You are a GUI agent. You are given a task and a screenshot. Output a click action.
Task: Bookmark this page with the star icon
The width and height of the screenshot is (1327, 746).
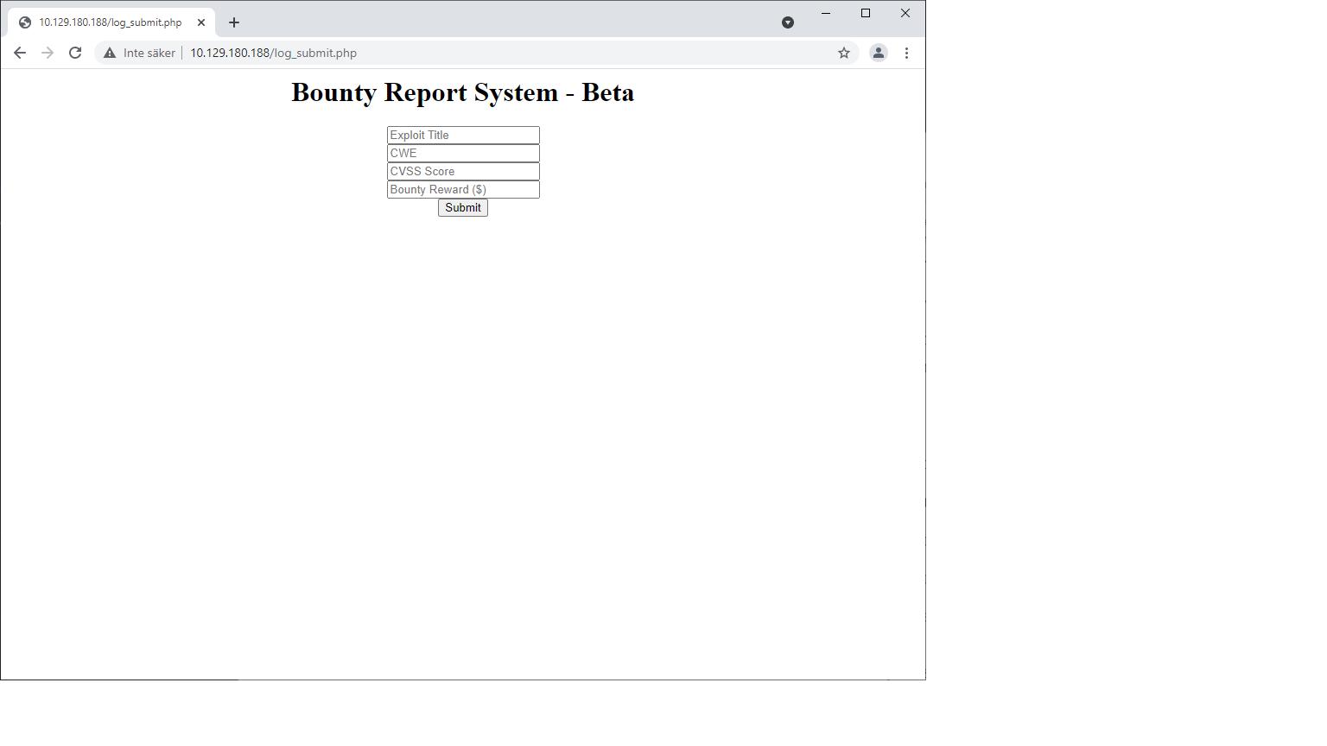pyautogui.click(x=844, y=53)
